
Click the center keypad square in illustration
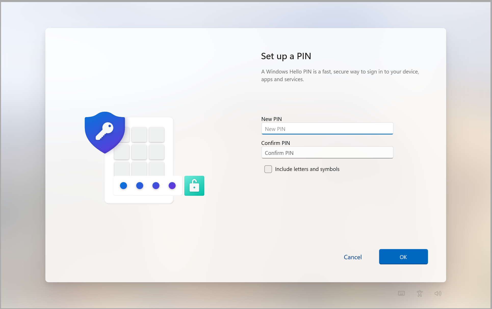[x=139, y=152]
